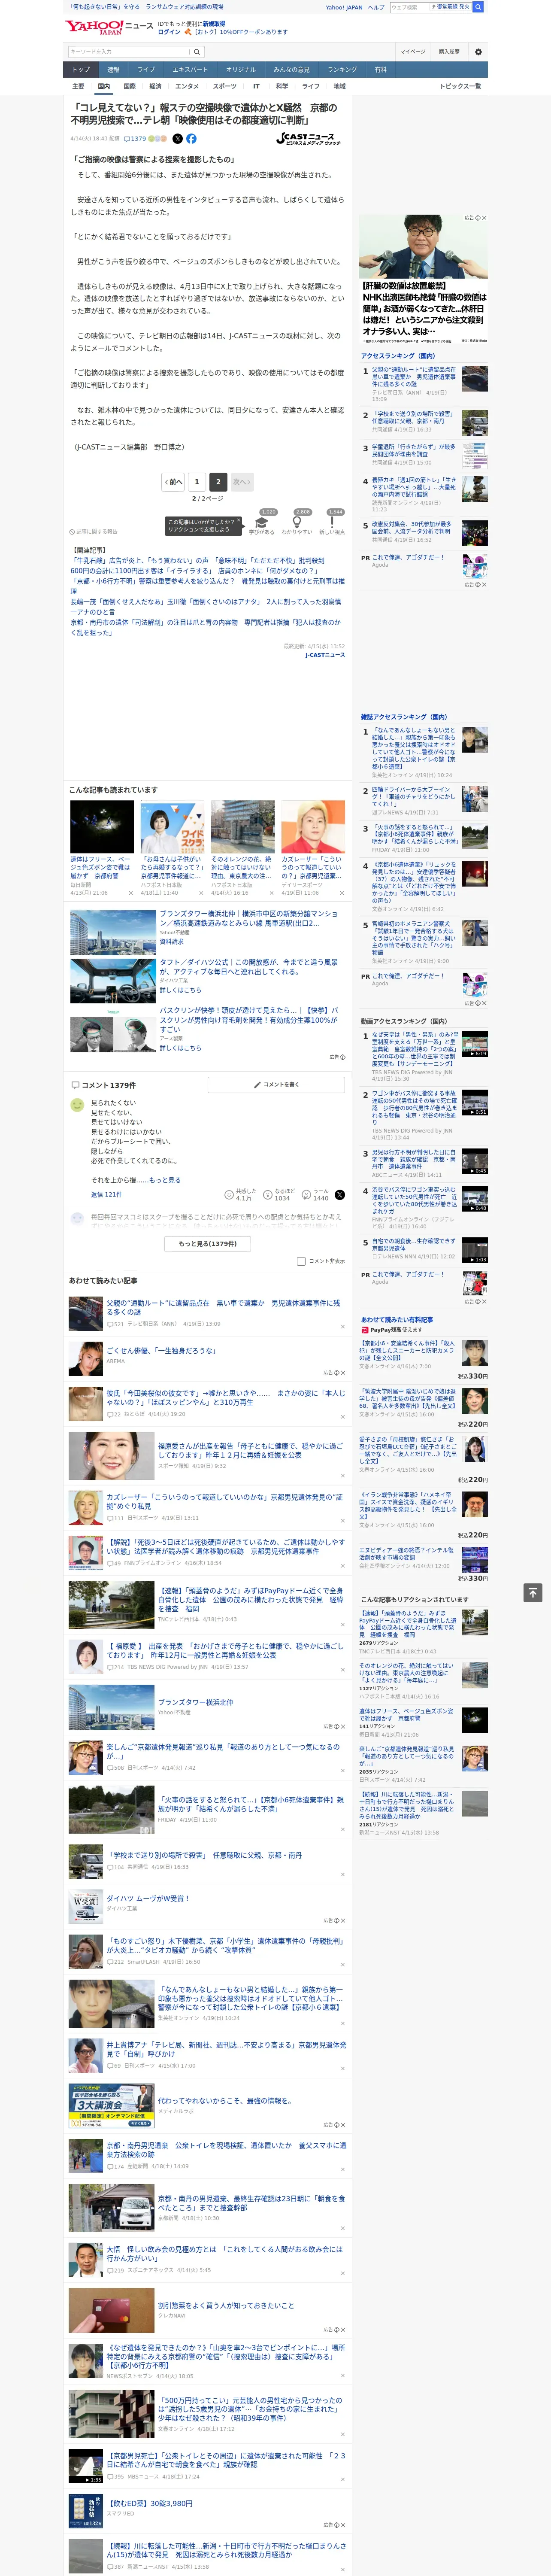Open the みんなの意見 tab

click(x=291, y=70)
